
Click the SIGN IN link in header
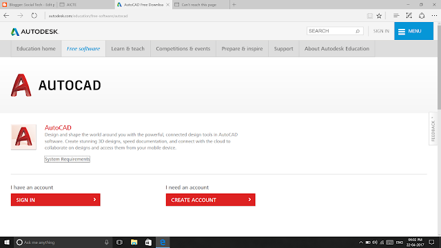click(x=381, y=31)
